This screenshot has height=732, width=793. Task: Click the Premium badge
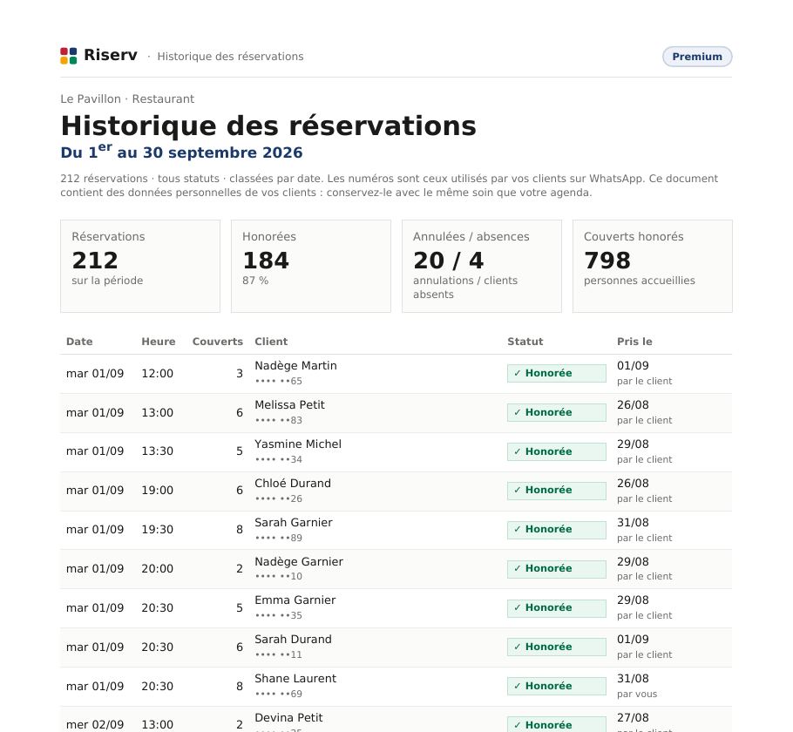[x=697, y=57]
